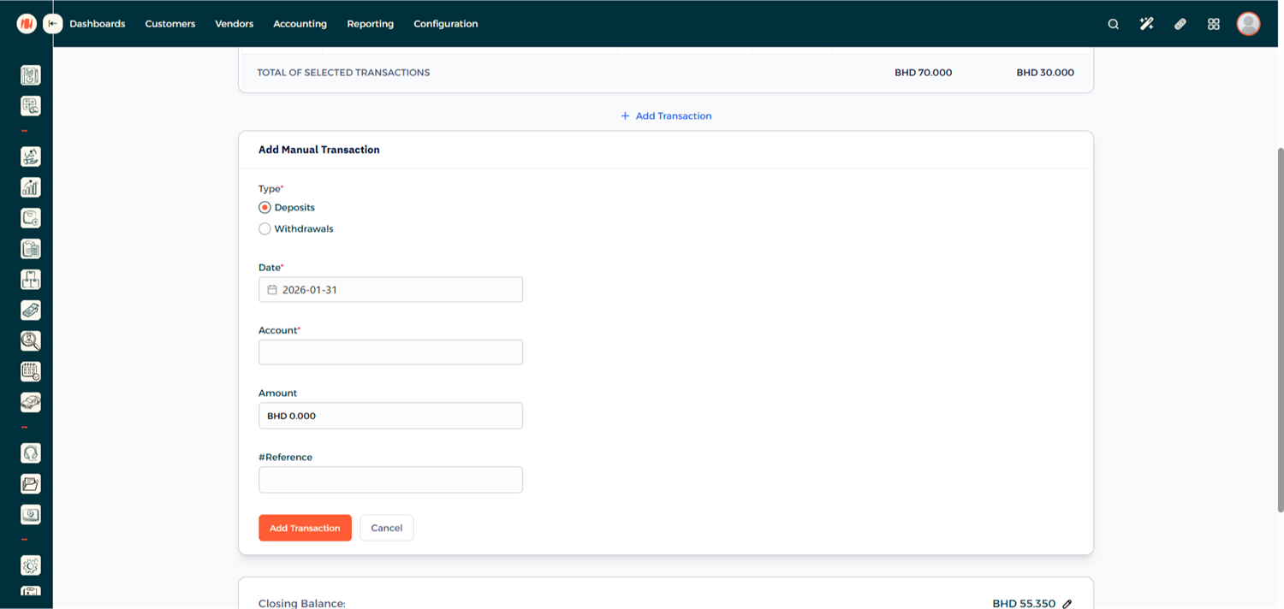Image resolution: width=1284 pixels, height=609 pixels.
Task: Click the Cancel button
Action: [386, 528]
